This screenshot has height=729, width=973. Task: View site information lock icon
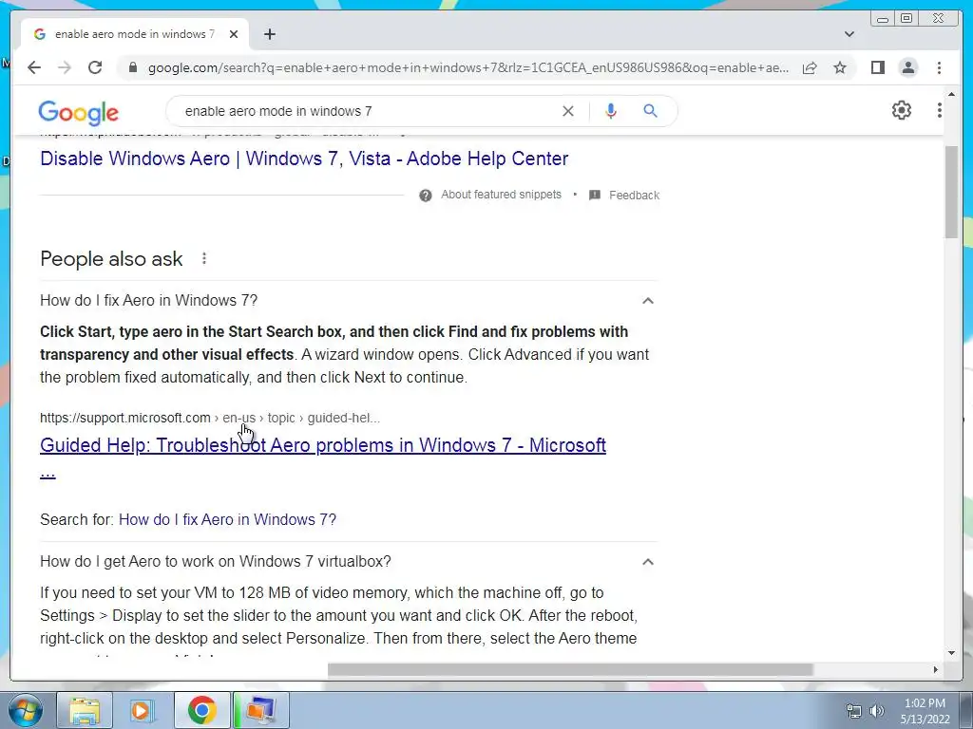click(x=132, y=67)
